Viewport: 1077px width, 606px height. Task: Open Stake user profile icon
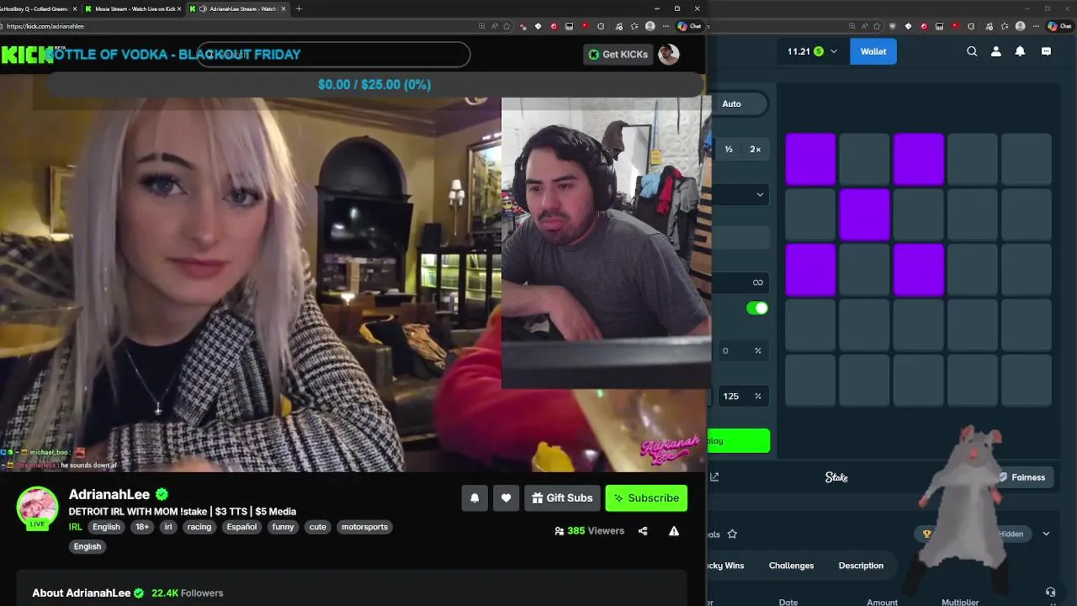coord(996,51)
